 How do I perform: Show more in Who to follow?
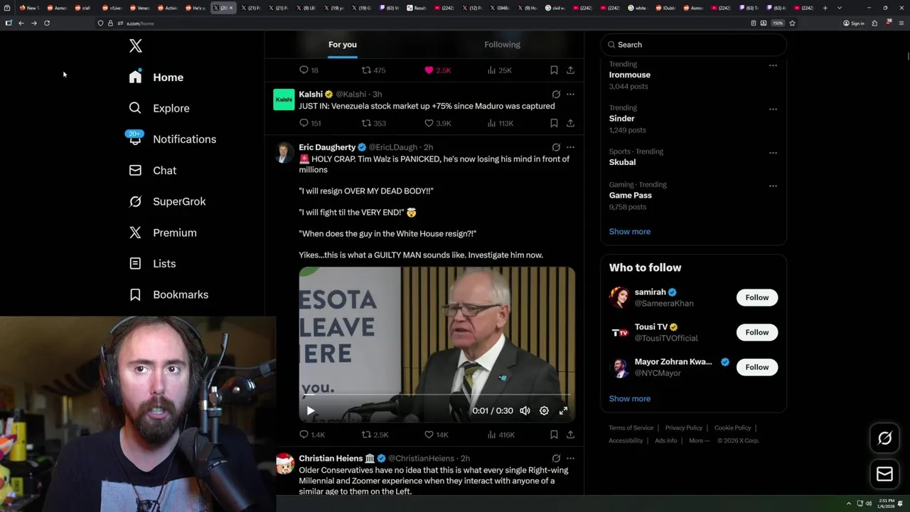pyautogui.click(x=630, y=399)
